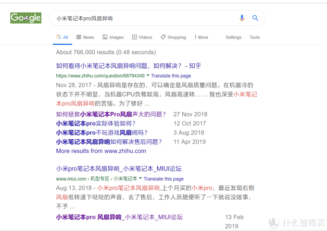Viewport: 327px width, 231px height.
Task: Click the 11 Apr 2019 date
Action: (190, 142)
